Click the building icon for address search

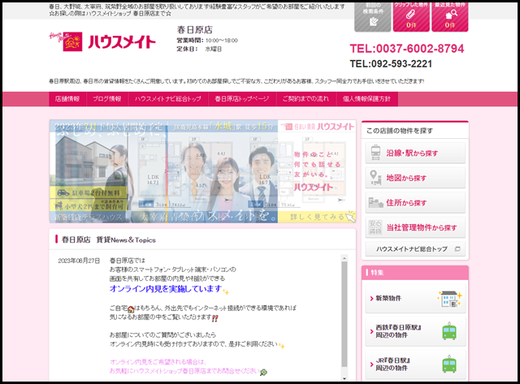pyautogui.click(x=375, y=202)
